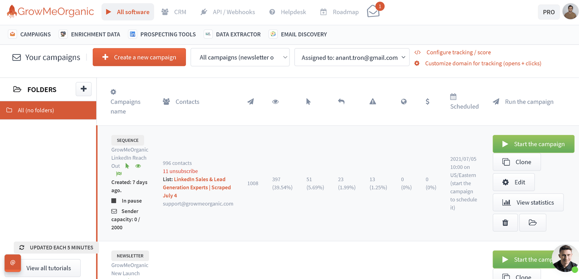Click the bounces warning triangle icon
579x279 pixels.
[373, 102]
